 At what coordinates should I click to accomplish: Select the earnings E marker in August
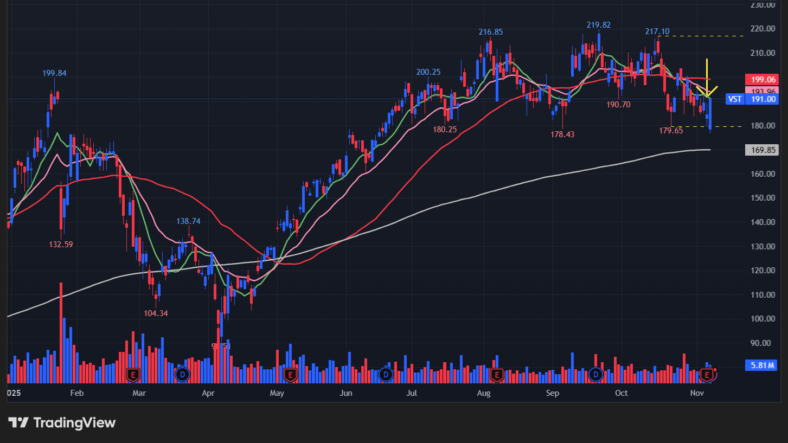point(496,374)
